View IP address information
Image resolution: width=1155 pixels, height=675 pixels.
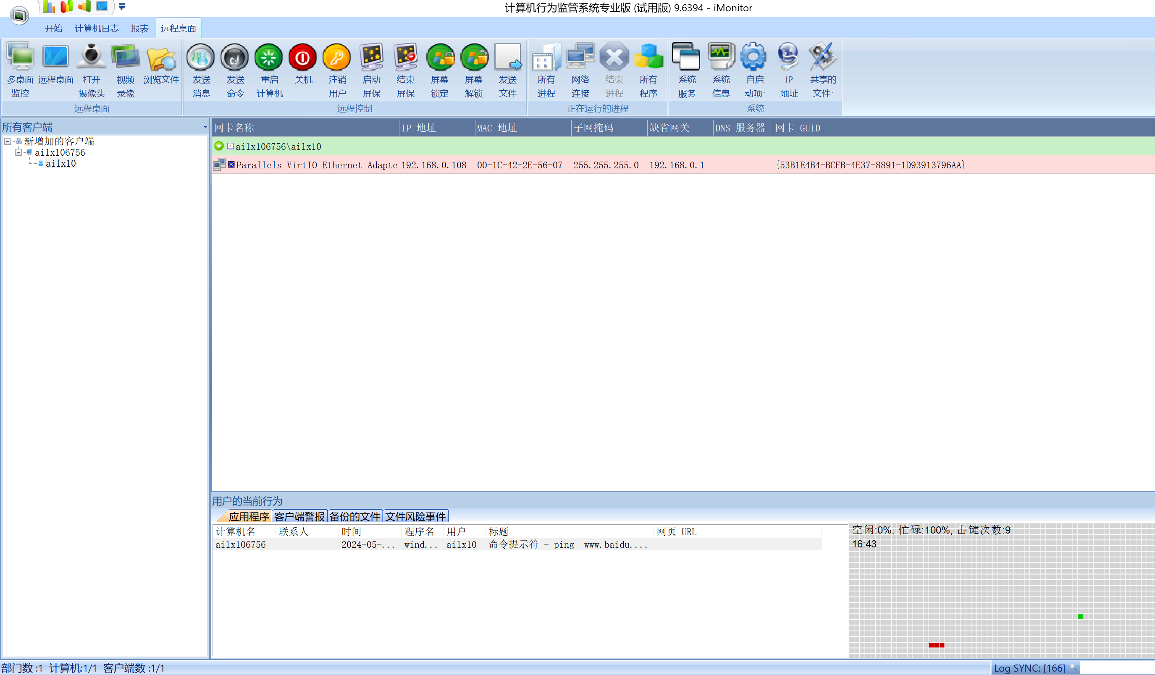(x=789, y=70)
